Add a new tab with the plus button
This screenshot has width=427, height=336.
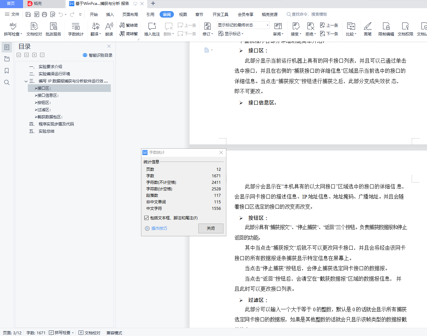(x=153, y=4)
